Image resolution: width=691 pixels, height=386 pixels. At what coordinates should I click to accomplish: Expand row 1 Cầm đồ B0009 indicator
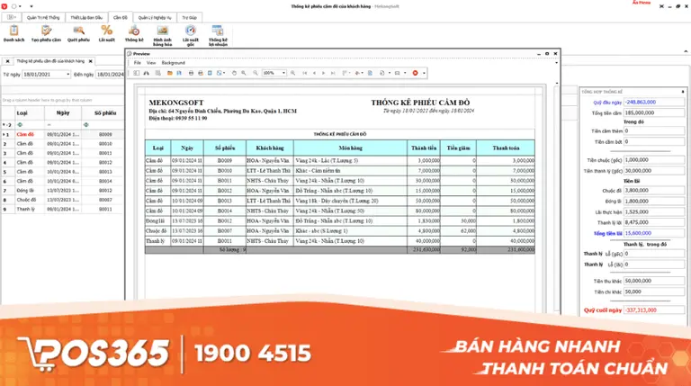(4, 134)
